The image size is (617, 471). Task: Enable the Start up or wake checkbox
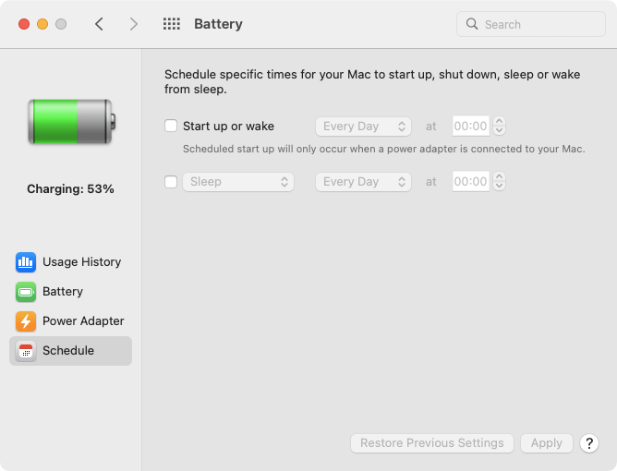[171, 127]
